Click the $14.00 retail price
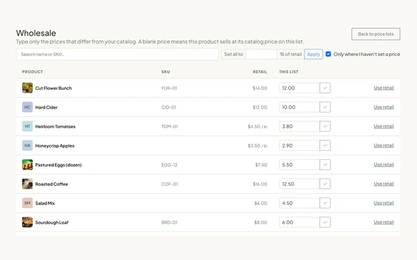The height and width of the screenshot is (260, 417). pos(260,88)
